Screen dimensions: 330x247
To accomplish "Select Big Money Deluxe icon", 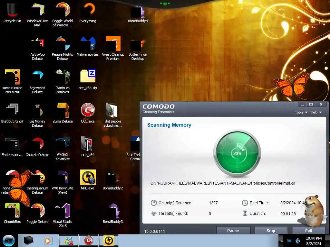I will (37, 115).
